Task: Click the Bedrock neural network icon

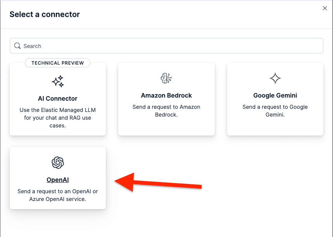Action: coord(166,78)
